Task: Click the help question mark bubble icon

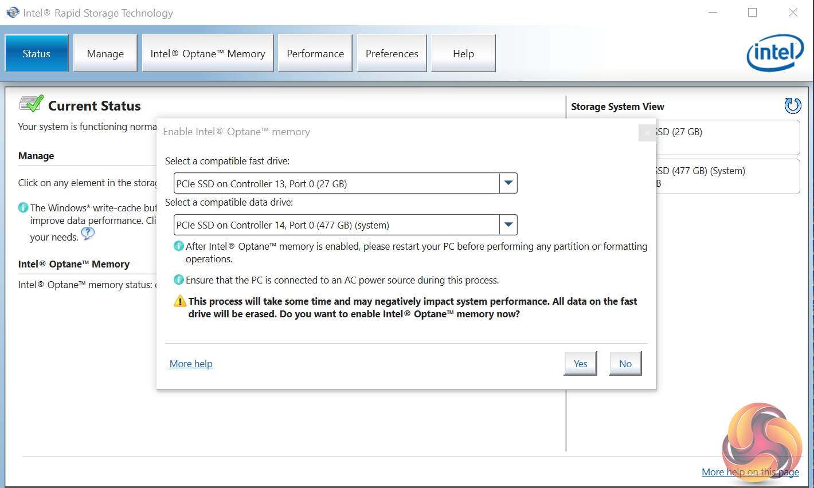Action: tap(87, 233)
